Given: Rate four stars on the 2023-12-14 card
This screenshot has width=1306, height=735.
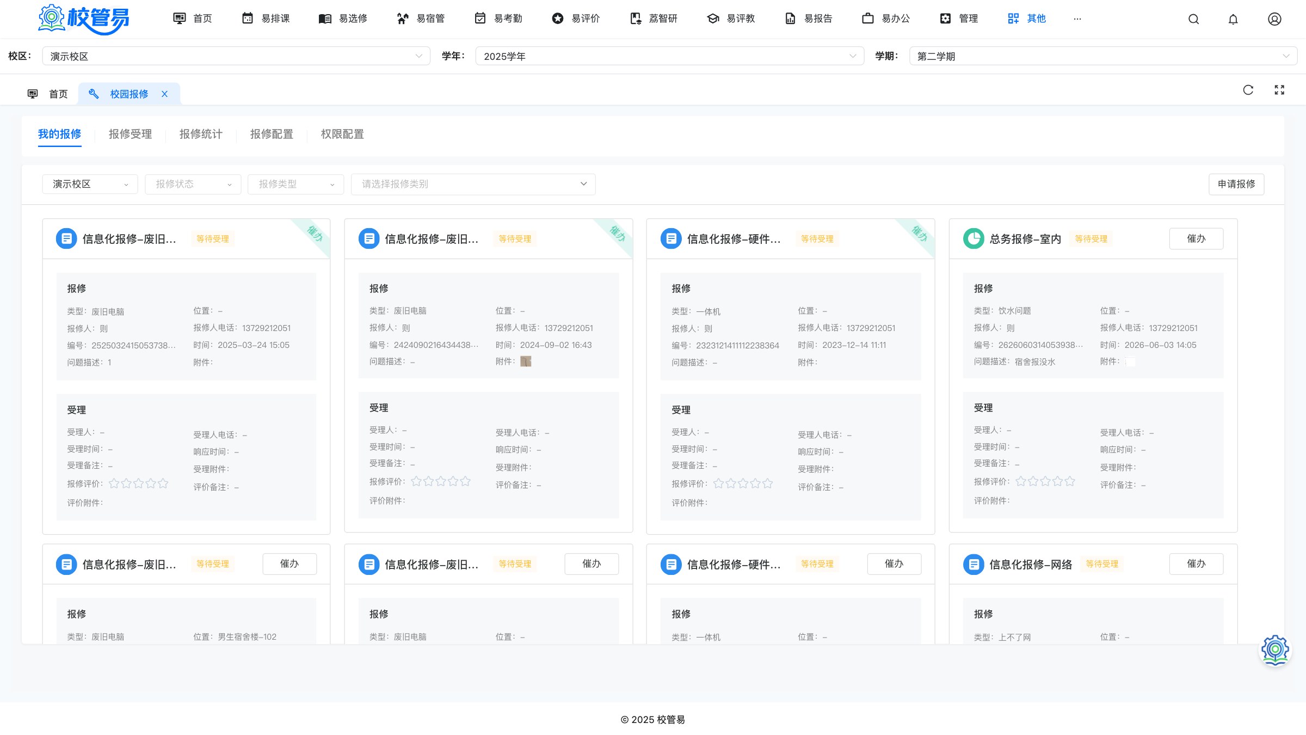Looking at the screenshot, I should (x=755, y=483).
